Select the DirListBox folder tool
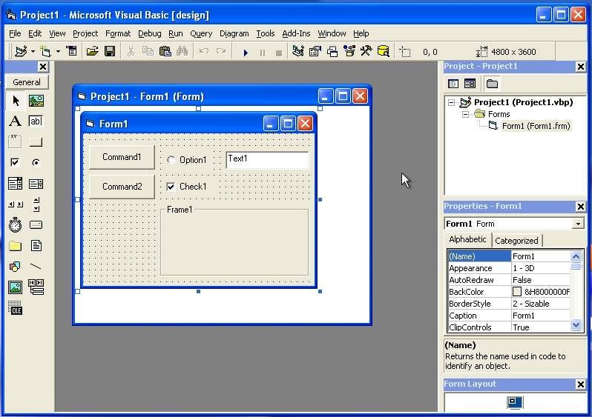 [x=15, y=246]
